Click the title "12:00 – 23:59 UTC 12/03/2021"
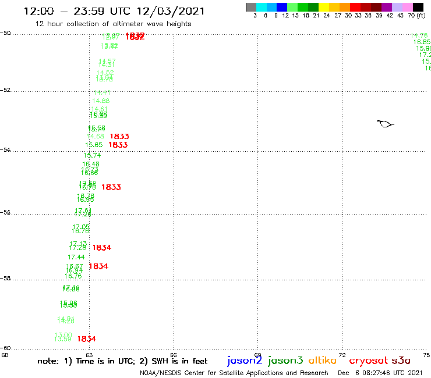Viewport: 431px width, 378px height. (114, 11)
